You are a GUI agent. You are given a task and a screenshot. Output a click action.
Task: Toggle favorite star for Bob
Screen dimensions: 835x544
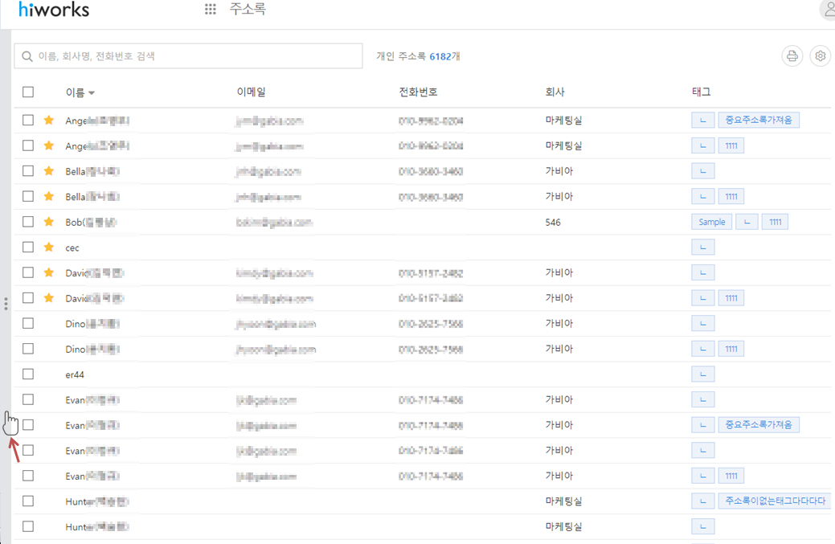pyautogui.click(x=49, y=222)
